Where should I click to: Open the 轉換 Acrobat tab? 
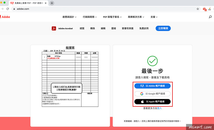[x=93, y=28]
